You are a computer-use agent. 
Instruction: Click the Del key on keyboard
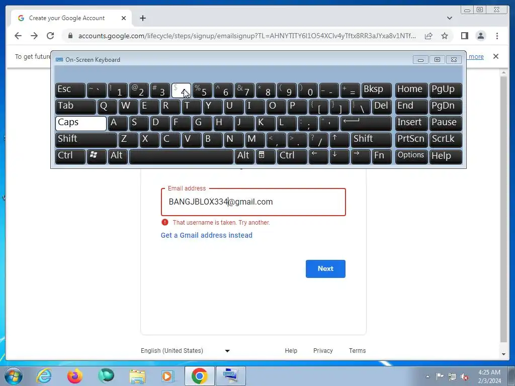(x=382, y=107)
